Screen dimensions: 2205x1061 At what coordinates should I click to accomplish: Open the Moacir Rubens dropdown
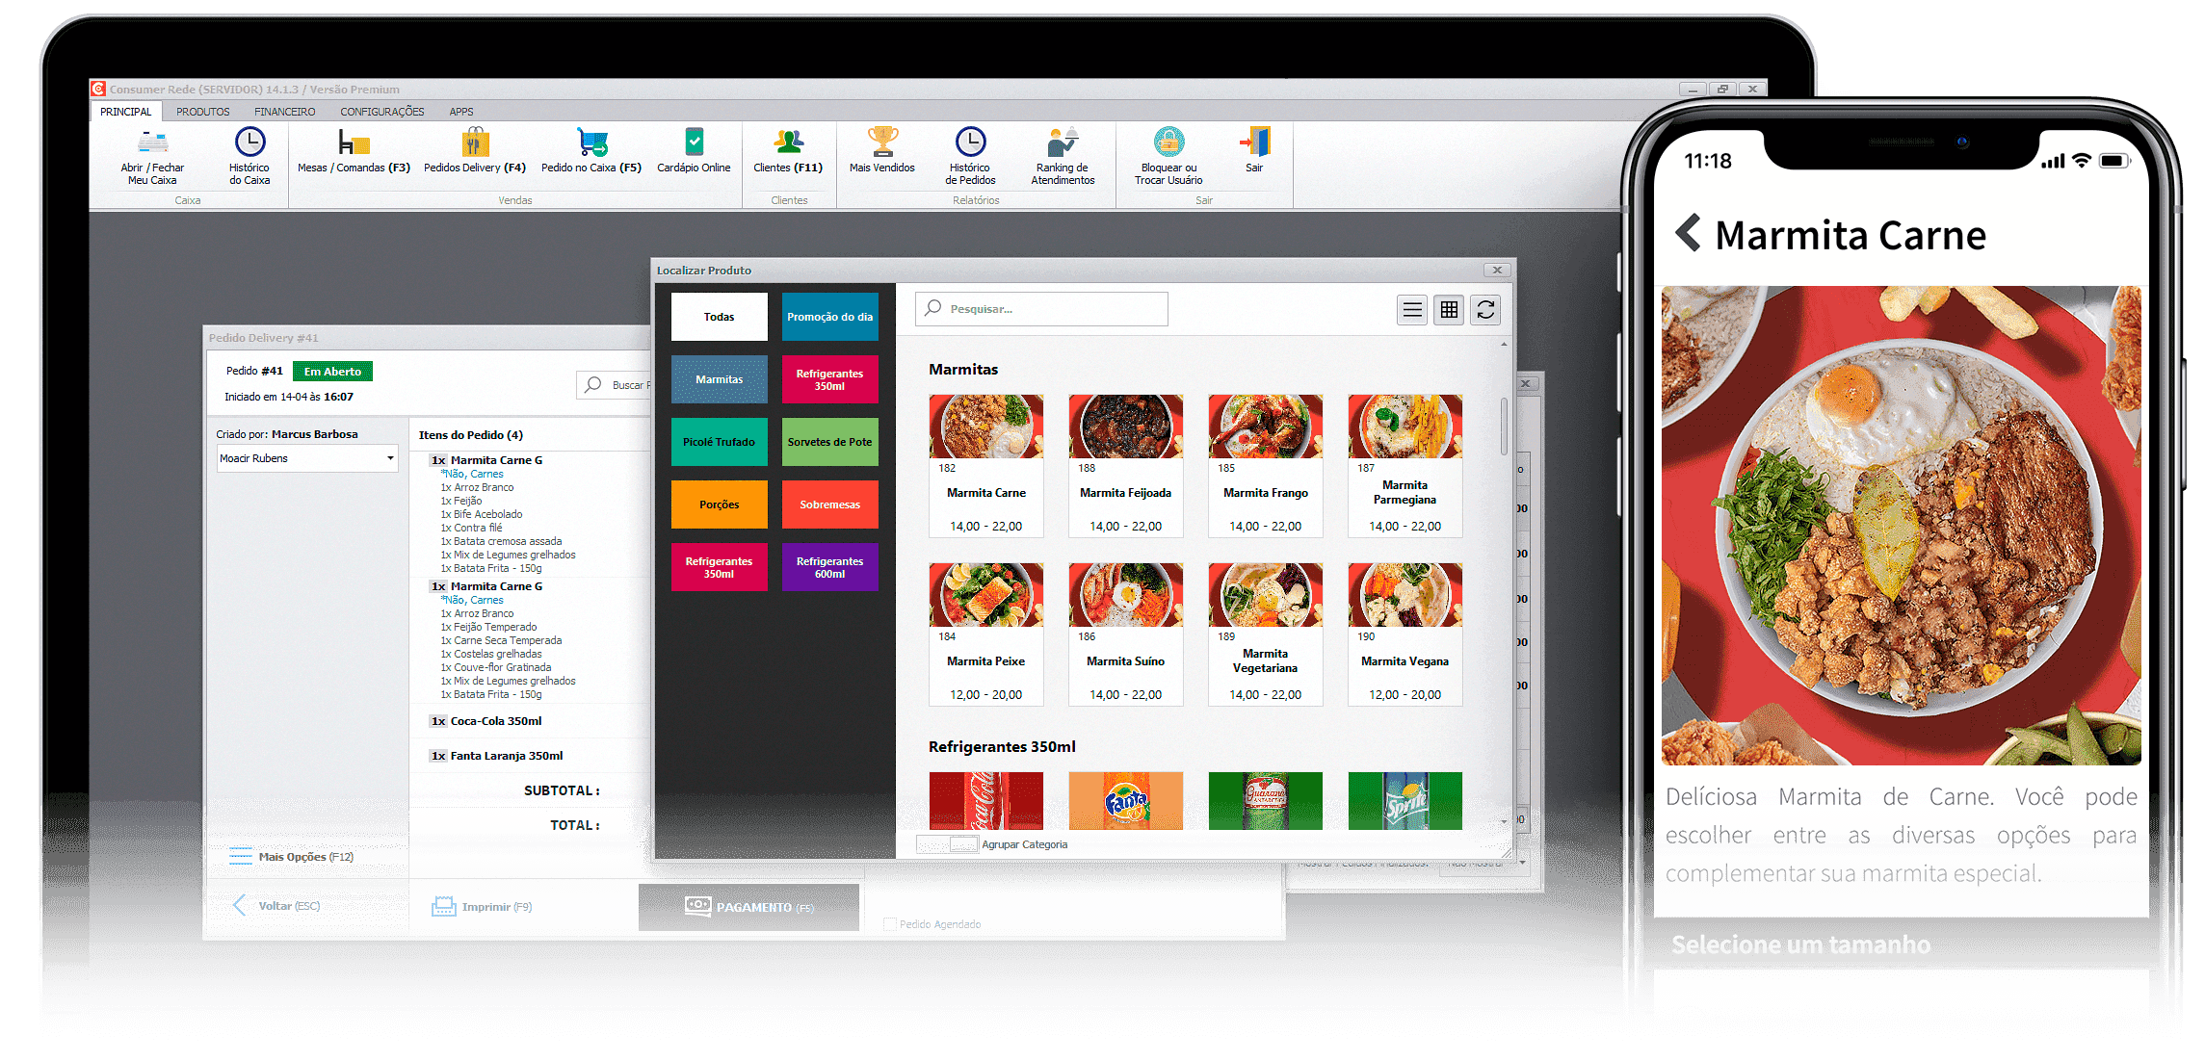(x=307, y=458)
